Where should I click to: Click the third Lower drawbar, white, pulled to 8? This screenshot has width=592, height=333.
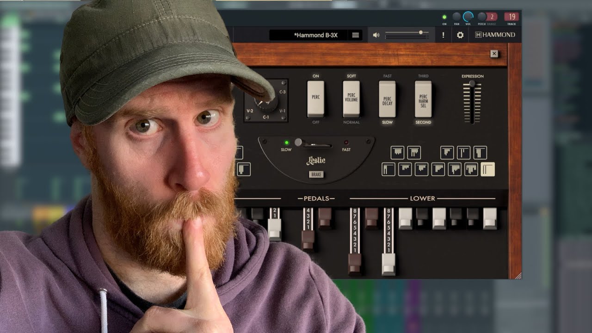388,264
